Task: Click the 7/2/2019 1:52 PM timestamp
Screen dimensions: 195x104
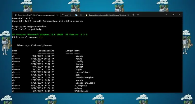Action: tap(43, 56)
